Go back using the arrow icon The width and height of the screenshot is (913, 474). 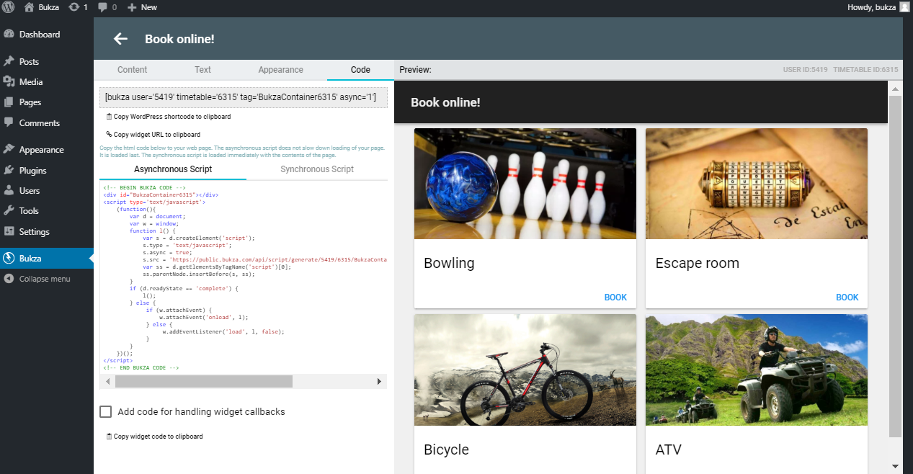pos(120,39)
